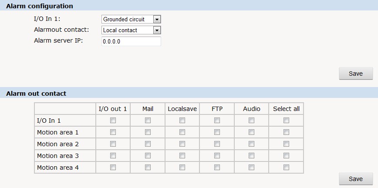Tick Select all for Motion area 2
378x188 pixels.
click(286, 144)
